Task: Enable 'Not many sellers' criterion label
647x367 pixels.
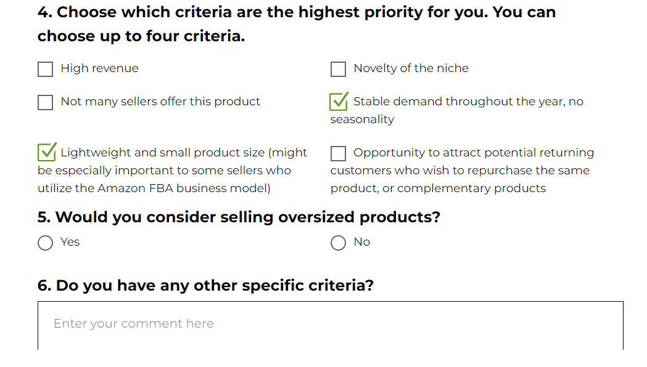Action: [159, 101]
